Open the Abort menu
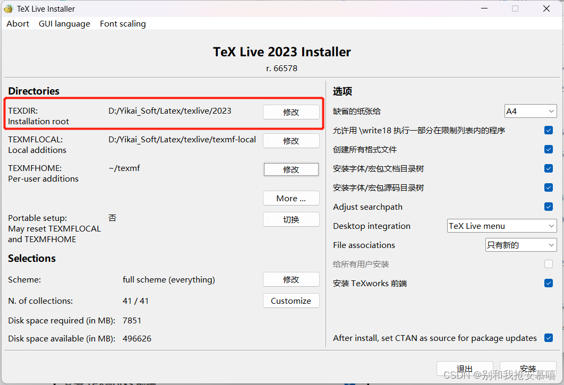564x385 pixels. coord(18,24)
